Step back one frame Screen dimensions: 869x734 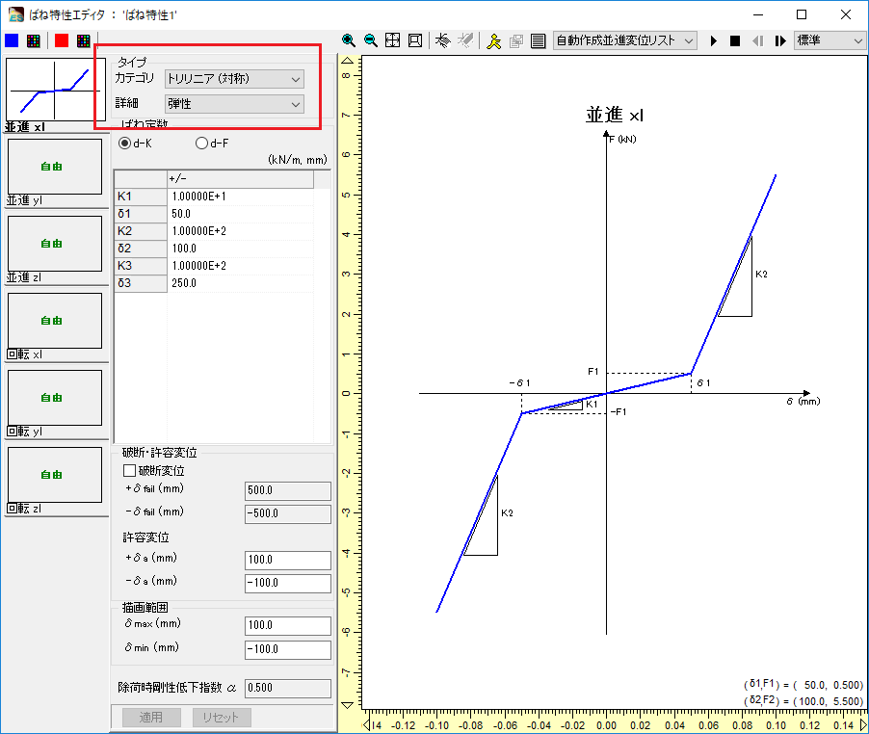point(757,41)
